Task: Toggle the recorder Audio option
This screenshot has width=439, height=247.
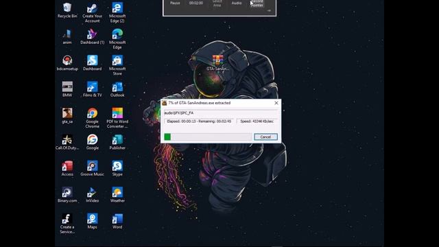Action: pos(237,3)
